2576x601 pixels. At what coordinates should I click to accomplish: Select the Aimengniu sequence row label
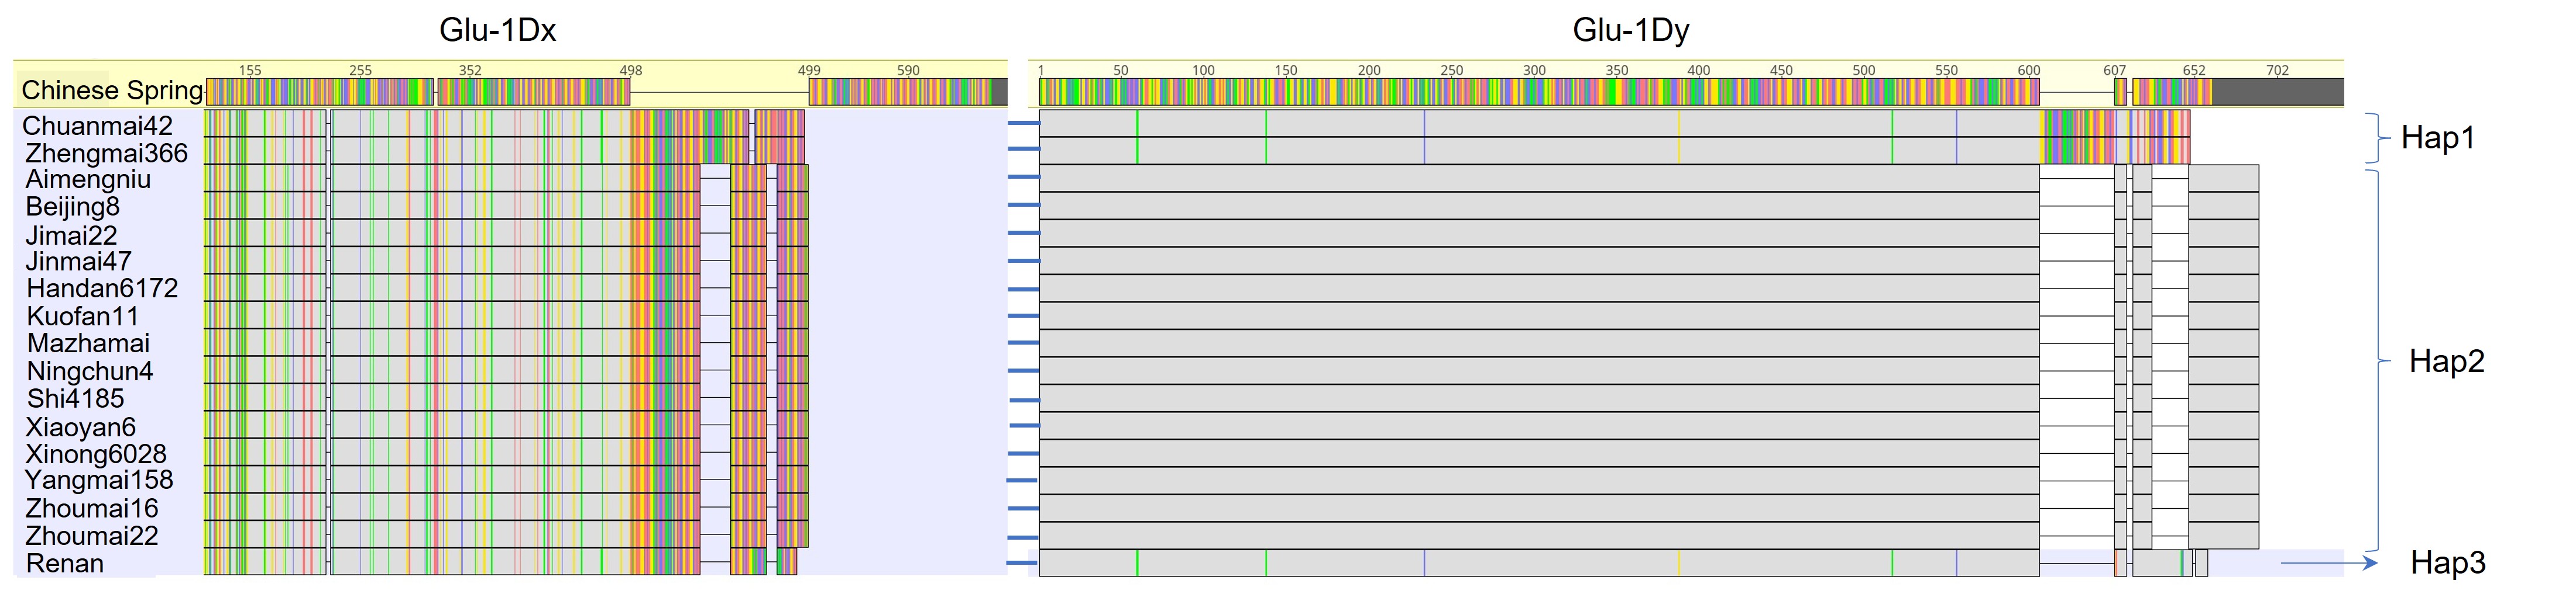88,180
